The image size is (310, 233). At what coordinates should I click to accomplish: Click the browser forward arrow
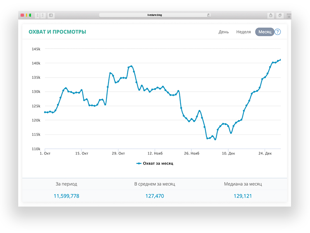coord(43,15)
